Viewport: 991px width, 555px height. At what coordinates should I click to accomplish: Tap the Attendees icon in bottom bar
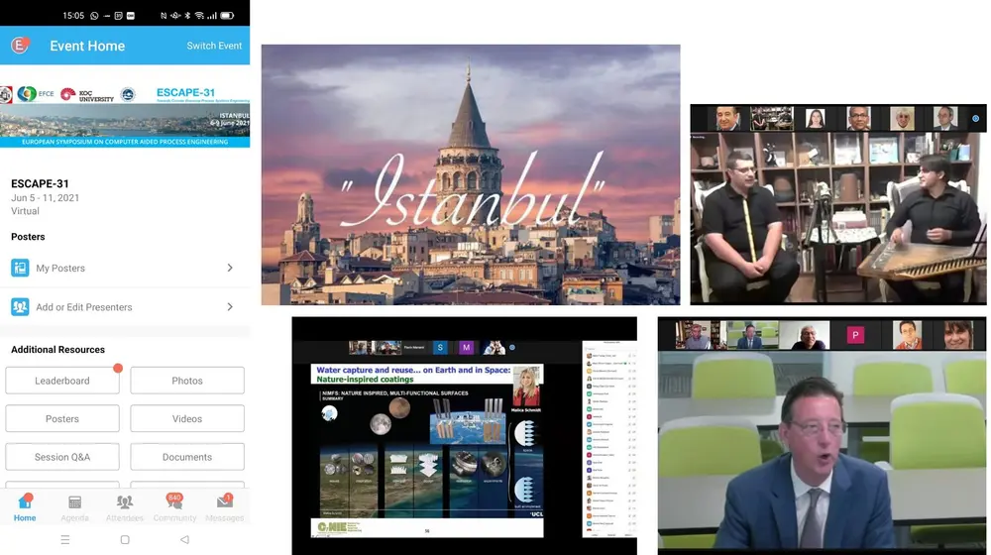point(125,506)
